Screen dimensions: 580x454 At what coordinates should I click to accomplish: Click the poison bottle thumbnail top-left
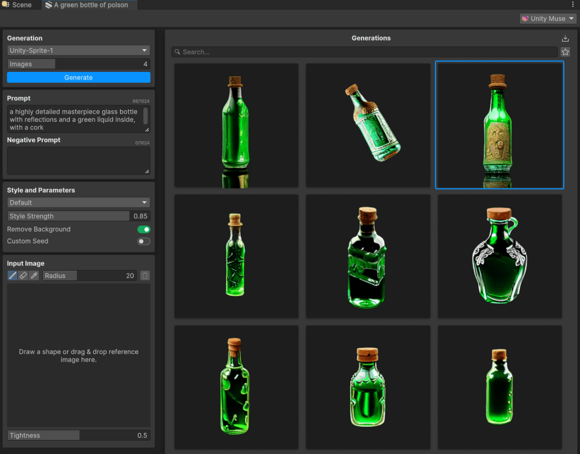[x=237, y=125]
